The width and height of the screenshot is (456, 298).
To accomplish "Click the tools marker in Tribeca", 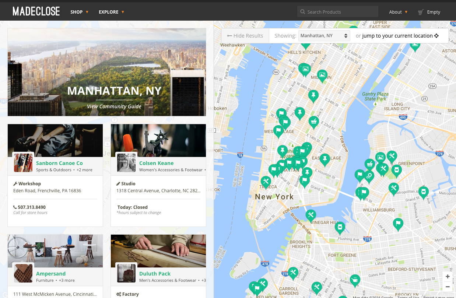I will pos(266,182).
